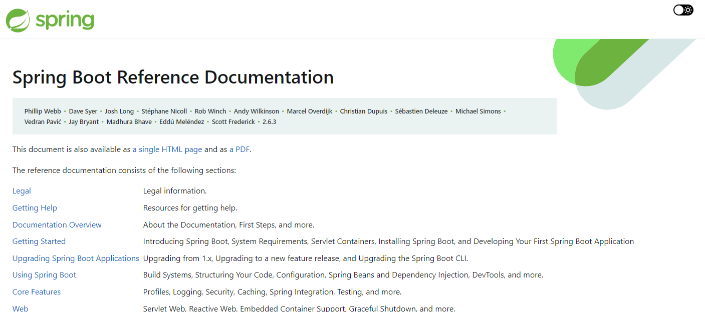Click 'About the Documentation, First Steps' description
This screenshot has height=312, width=705.
229,225
